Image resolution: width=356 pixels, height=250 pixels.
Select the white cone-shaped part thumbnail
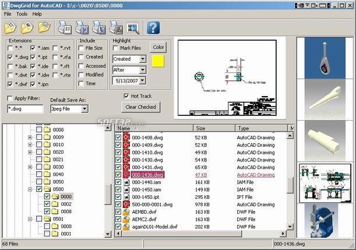(325, 98)
